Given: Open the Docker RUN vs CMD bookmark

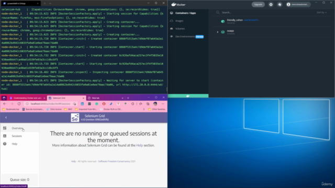Looking at the screenshot, I should pos(111,109).
